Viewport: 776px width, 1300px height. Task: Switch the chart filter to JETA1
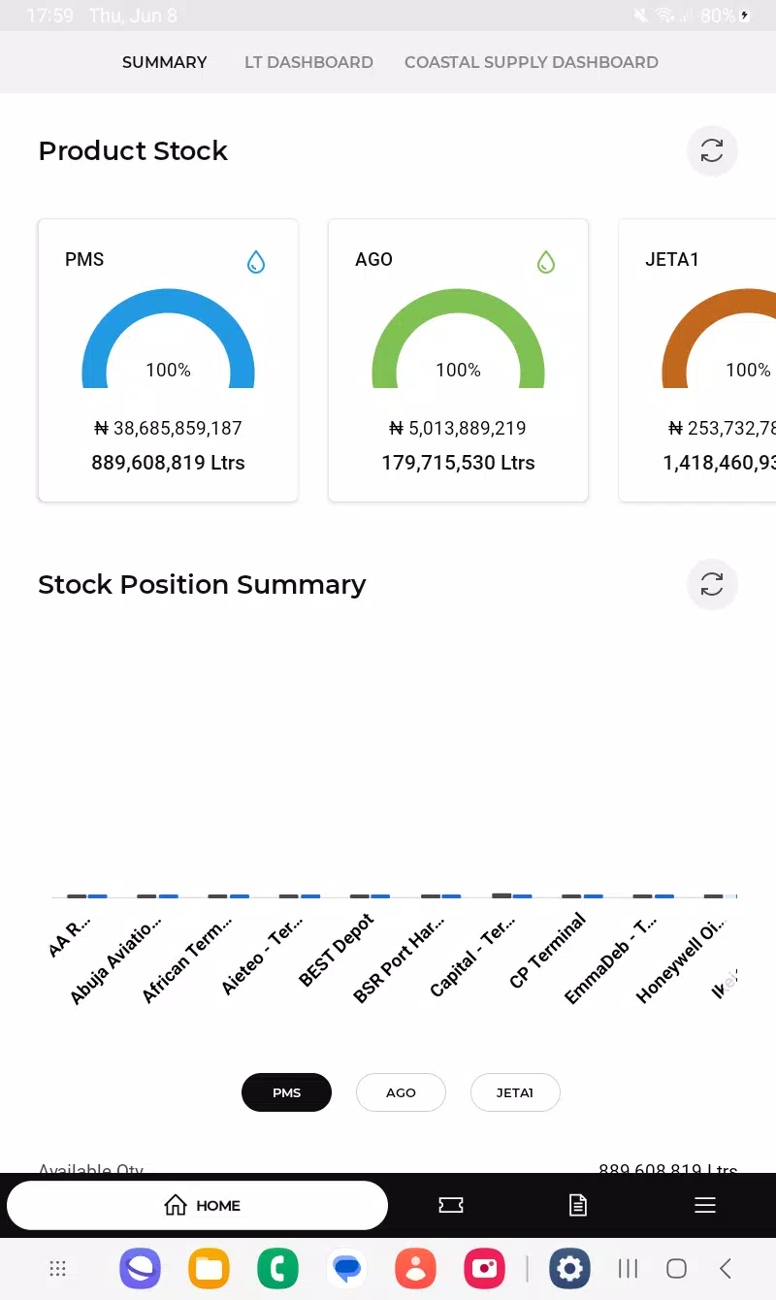[515, 1092]
